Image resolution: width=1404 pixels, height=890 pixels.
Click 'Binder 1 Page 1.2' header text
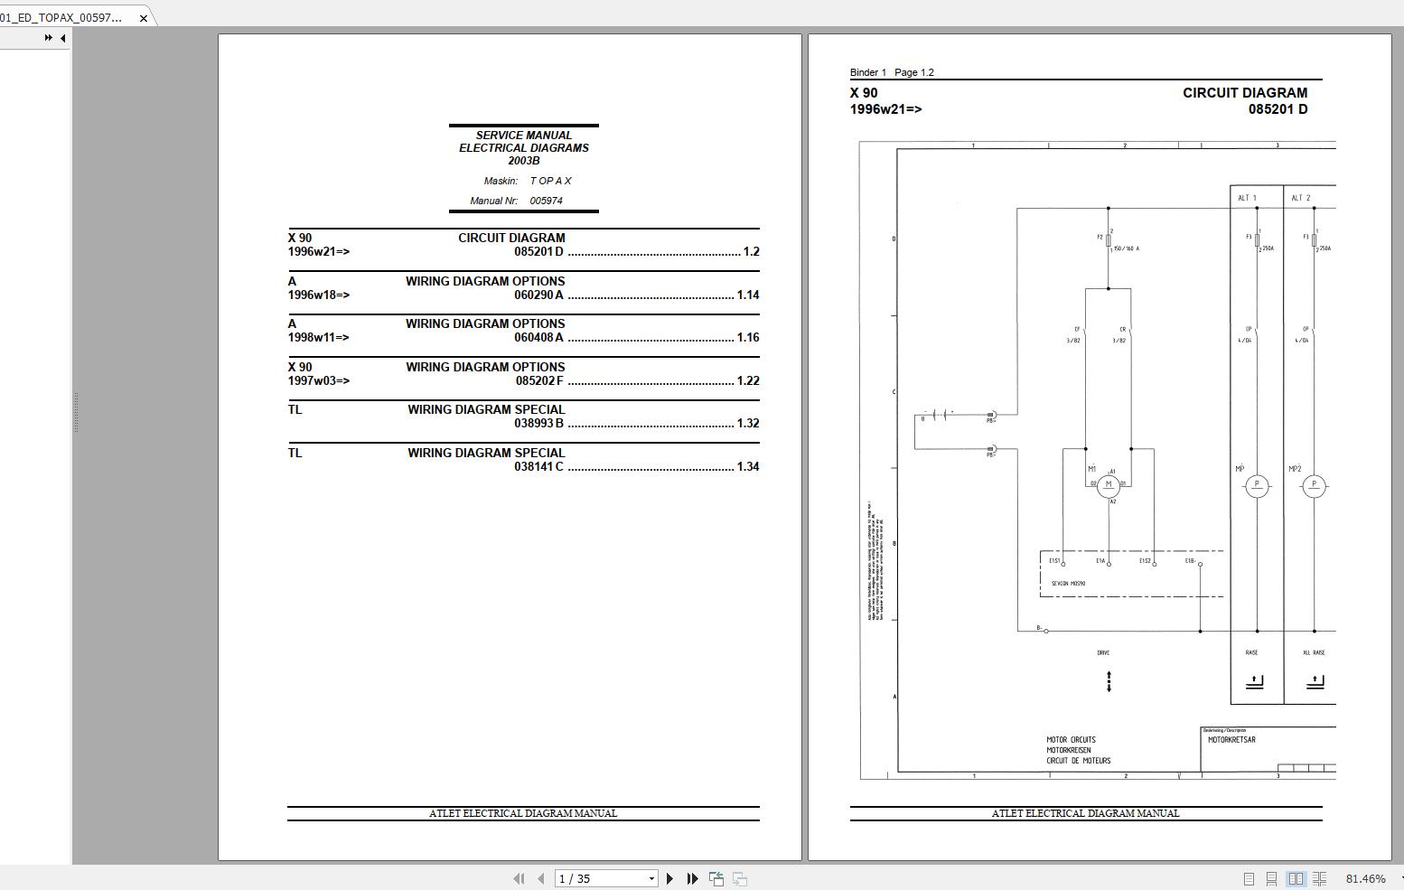[892, 72]
